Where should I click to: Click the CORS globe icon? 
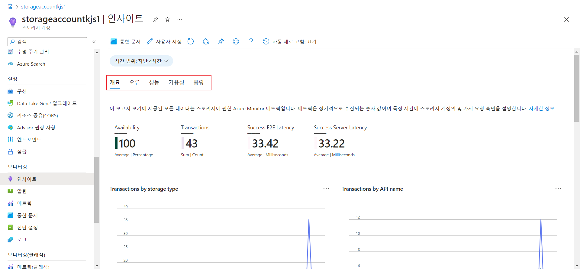click(x=11, y=115)
